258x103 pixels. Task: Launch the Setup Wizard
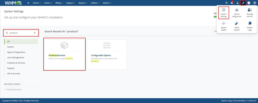coord(237,26)
